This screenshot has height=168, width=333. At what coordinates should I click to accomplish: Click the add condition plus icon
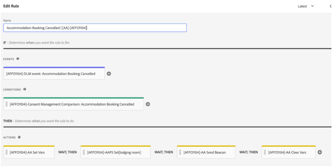coord(148,104)
